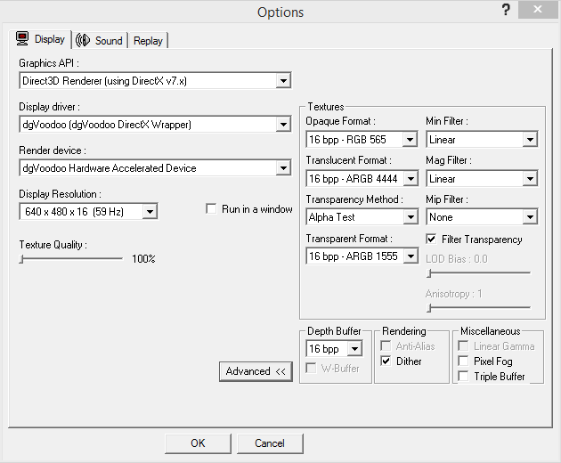
Task: Expand the Opaque Format dropdown
Action: point(410,140)
